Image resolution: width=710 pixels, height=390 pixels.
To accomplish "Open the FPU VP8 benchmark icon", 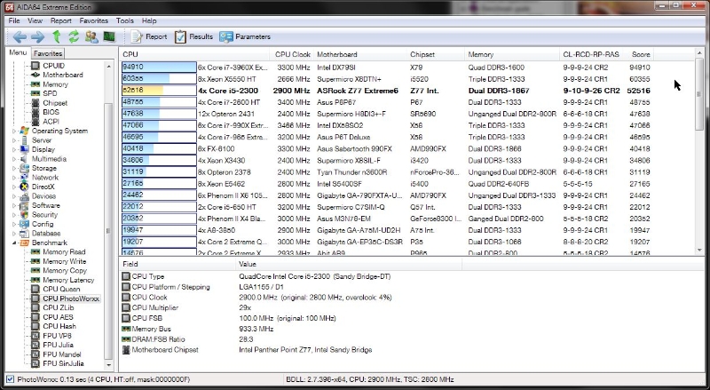I will click(x=35, y=336).
